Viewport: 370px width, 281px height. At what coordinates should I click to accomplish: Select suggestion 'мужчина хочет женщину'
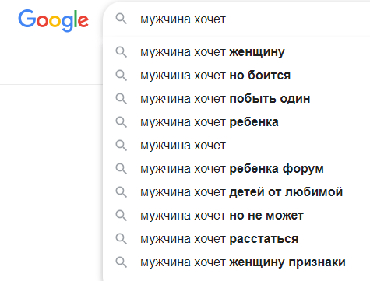pos(237,52)
